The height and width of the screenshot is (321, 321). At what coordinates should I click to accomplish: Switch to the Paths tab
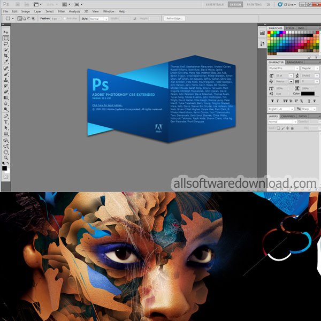(303, 116)
